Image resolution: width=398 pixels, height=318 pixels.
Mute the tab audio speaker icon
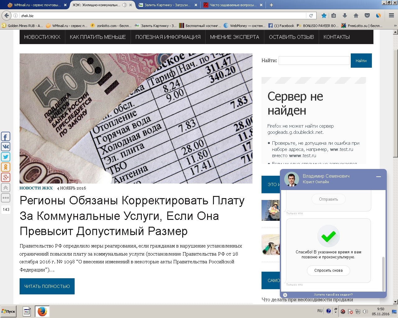pyautogui.click(x=124, y=5)
